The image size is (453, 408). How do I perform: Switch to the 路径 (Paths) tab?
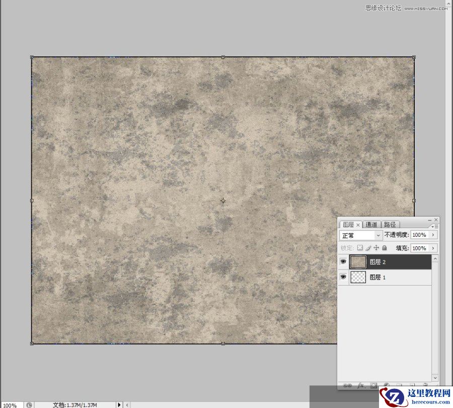pyautogui.click(x=390, y=225)
